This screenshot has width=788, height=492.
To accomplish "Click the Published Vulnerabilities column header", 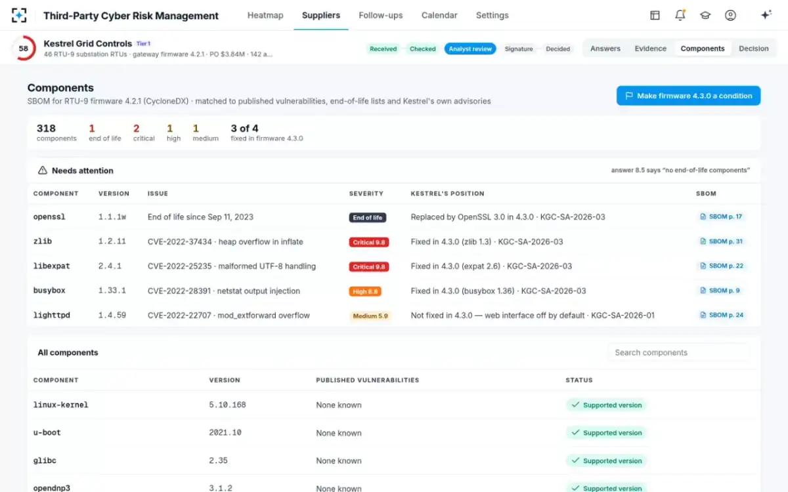I will point(367,380).
